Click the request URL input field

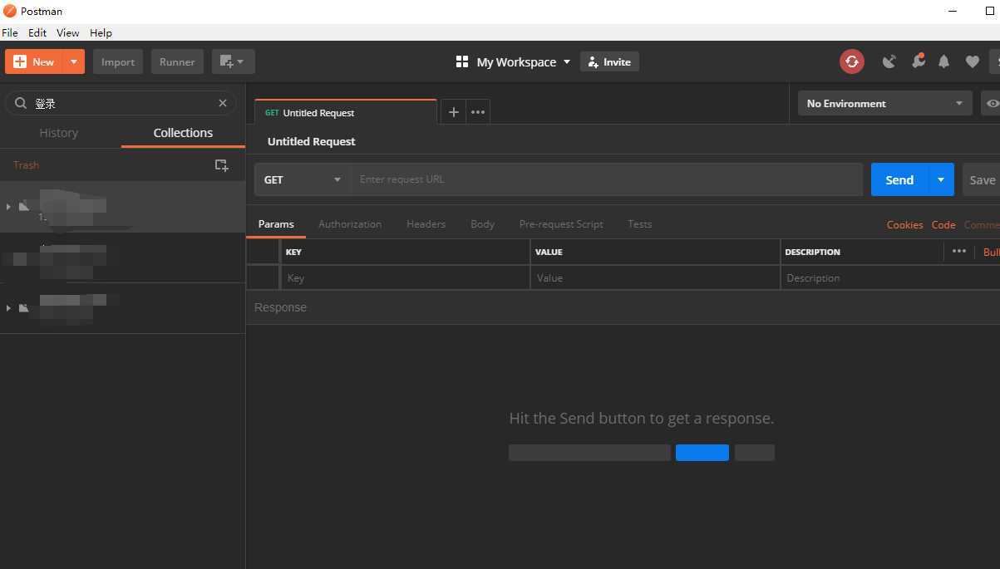607,179
